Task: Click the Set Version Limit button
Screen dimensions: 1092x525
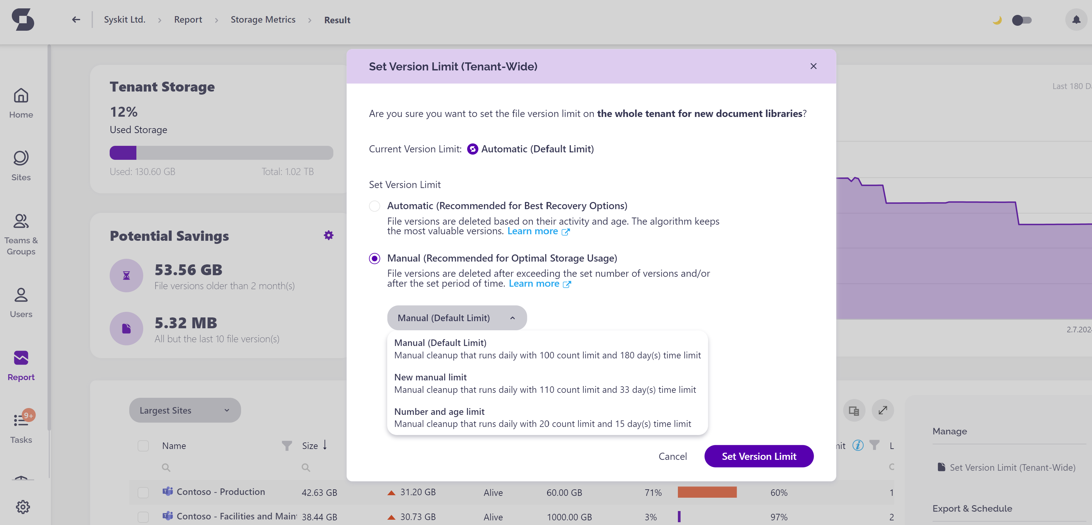Action: pos(759,456)
